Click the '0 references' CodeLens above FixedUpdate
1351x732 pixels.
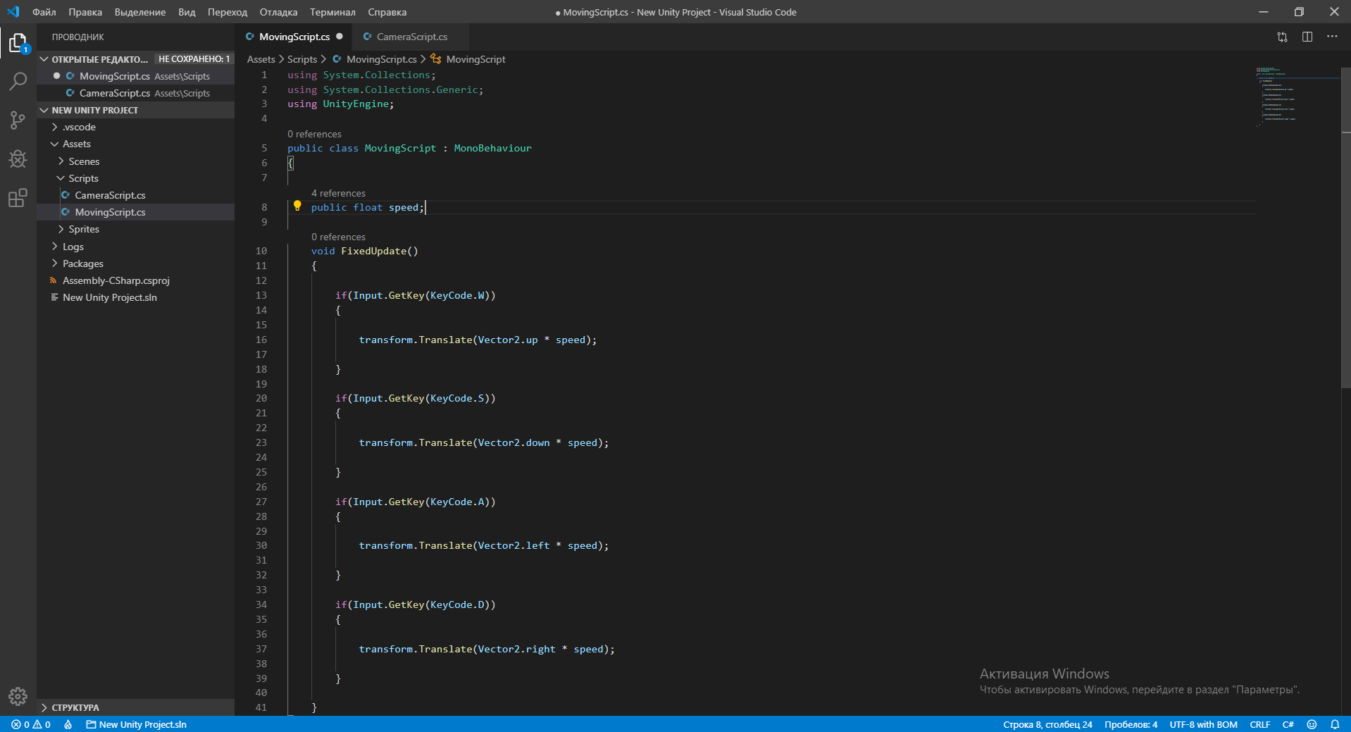pos(338,237)
